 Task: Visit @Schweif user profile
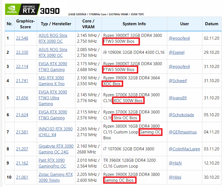tap(178, 81)
